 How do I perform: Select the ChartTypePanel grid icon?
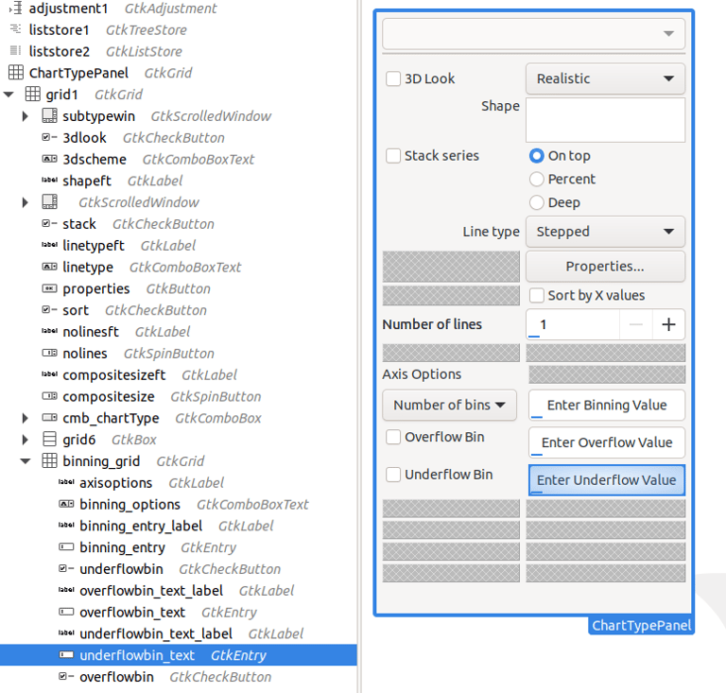click(16, 73)
